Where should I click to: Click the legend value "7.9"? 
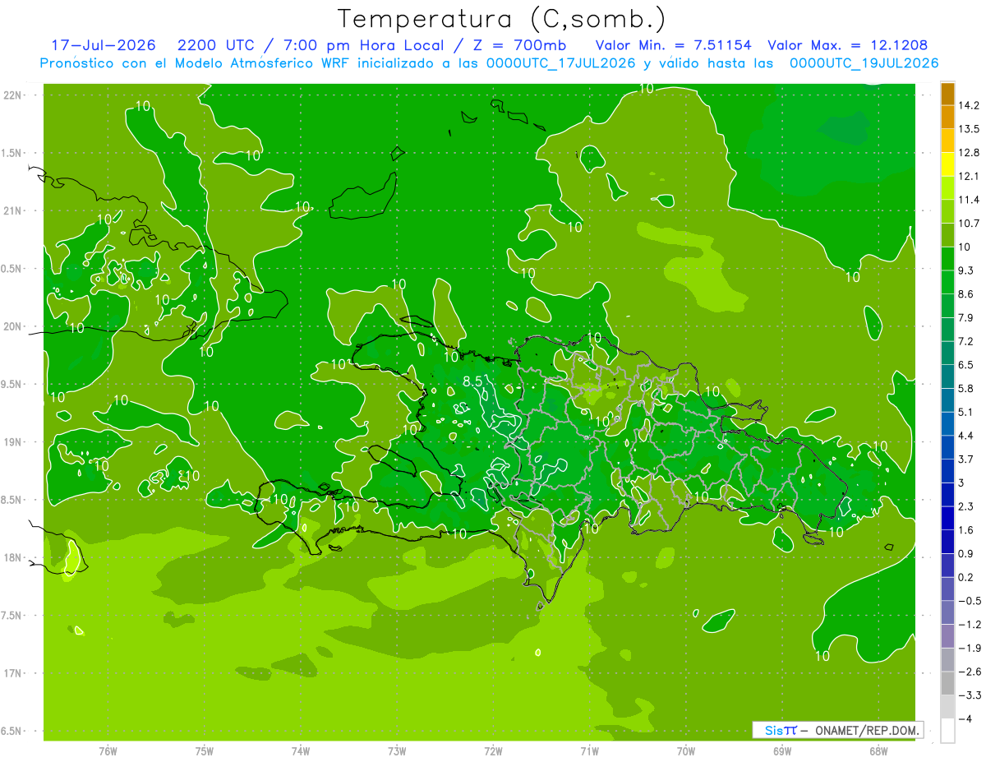(x=966, y=317)
